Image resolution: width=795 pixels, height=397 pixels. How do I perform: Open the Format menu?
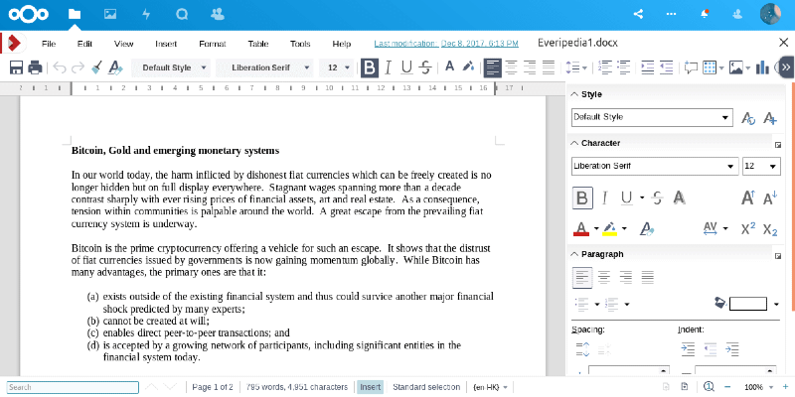(212, 44)
